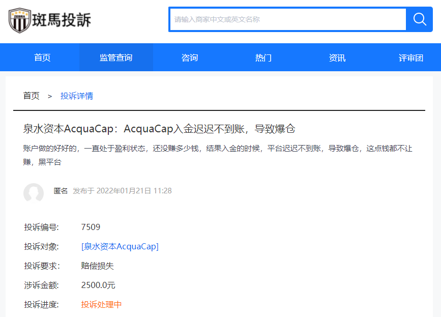Click the 投诉详情 breadcrumb link

pos(76,96)
